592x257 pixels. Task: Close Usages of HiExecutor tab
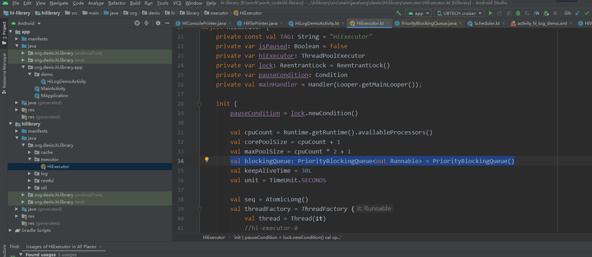(100, 247)
